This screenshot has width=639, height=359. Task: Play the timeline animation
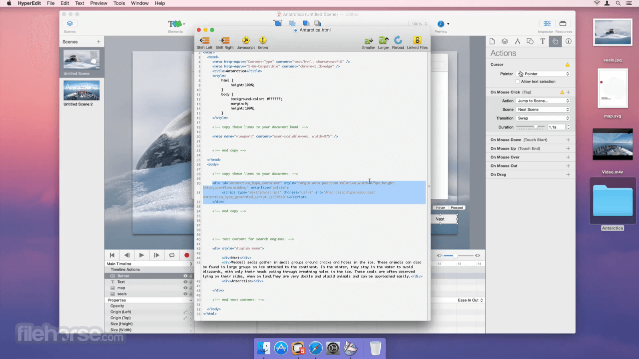[142, 255]
